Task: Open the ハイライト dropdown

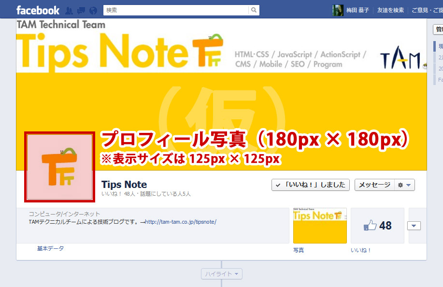Action: [221, 274]
